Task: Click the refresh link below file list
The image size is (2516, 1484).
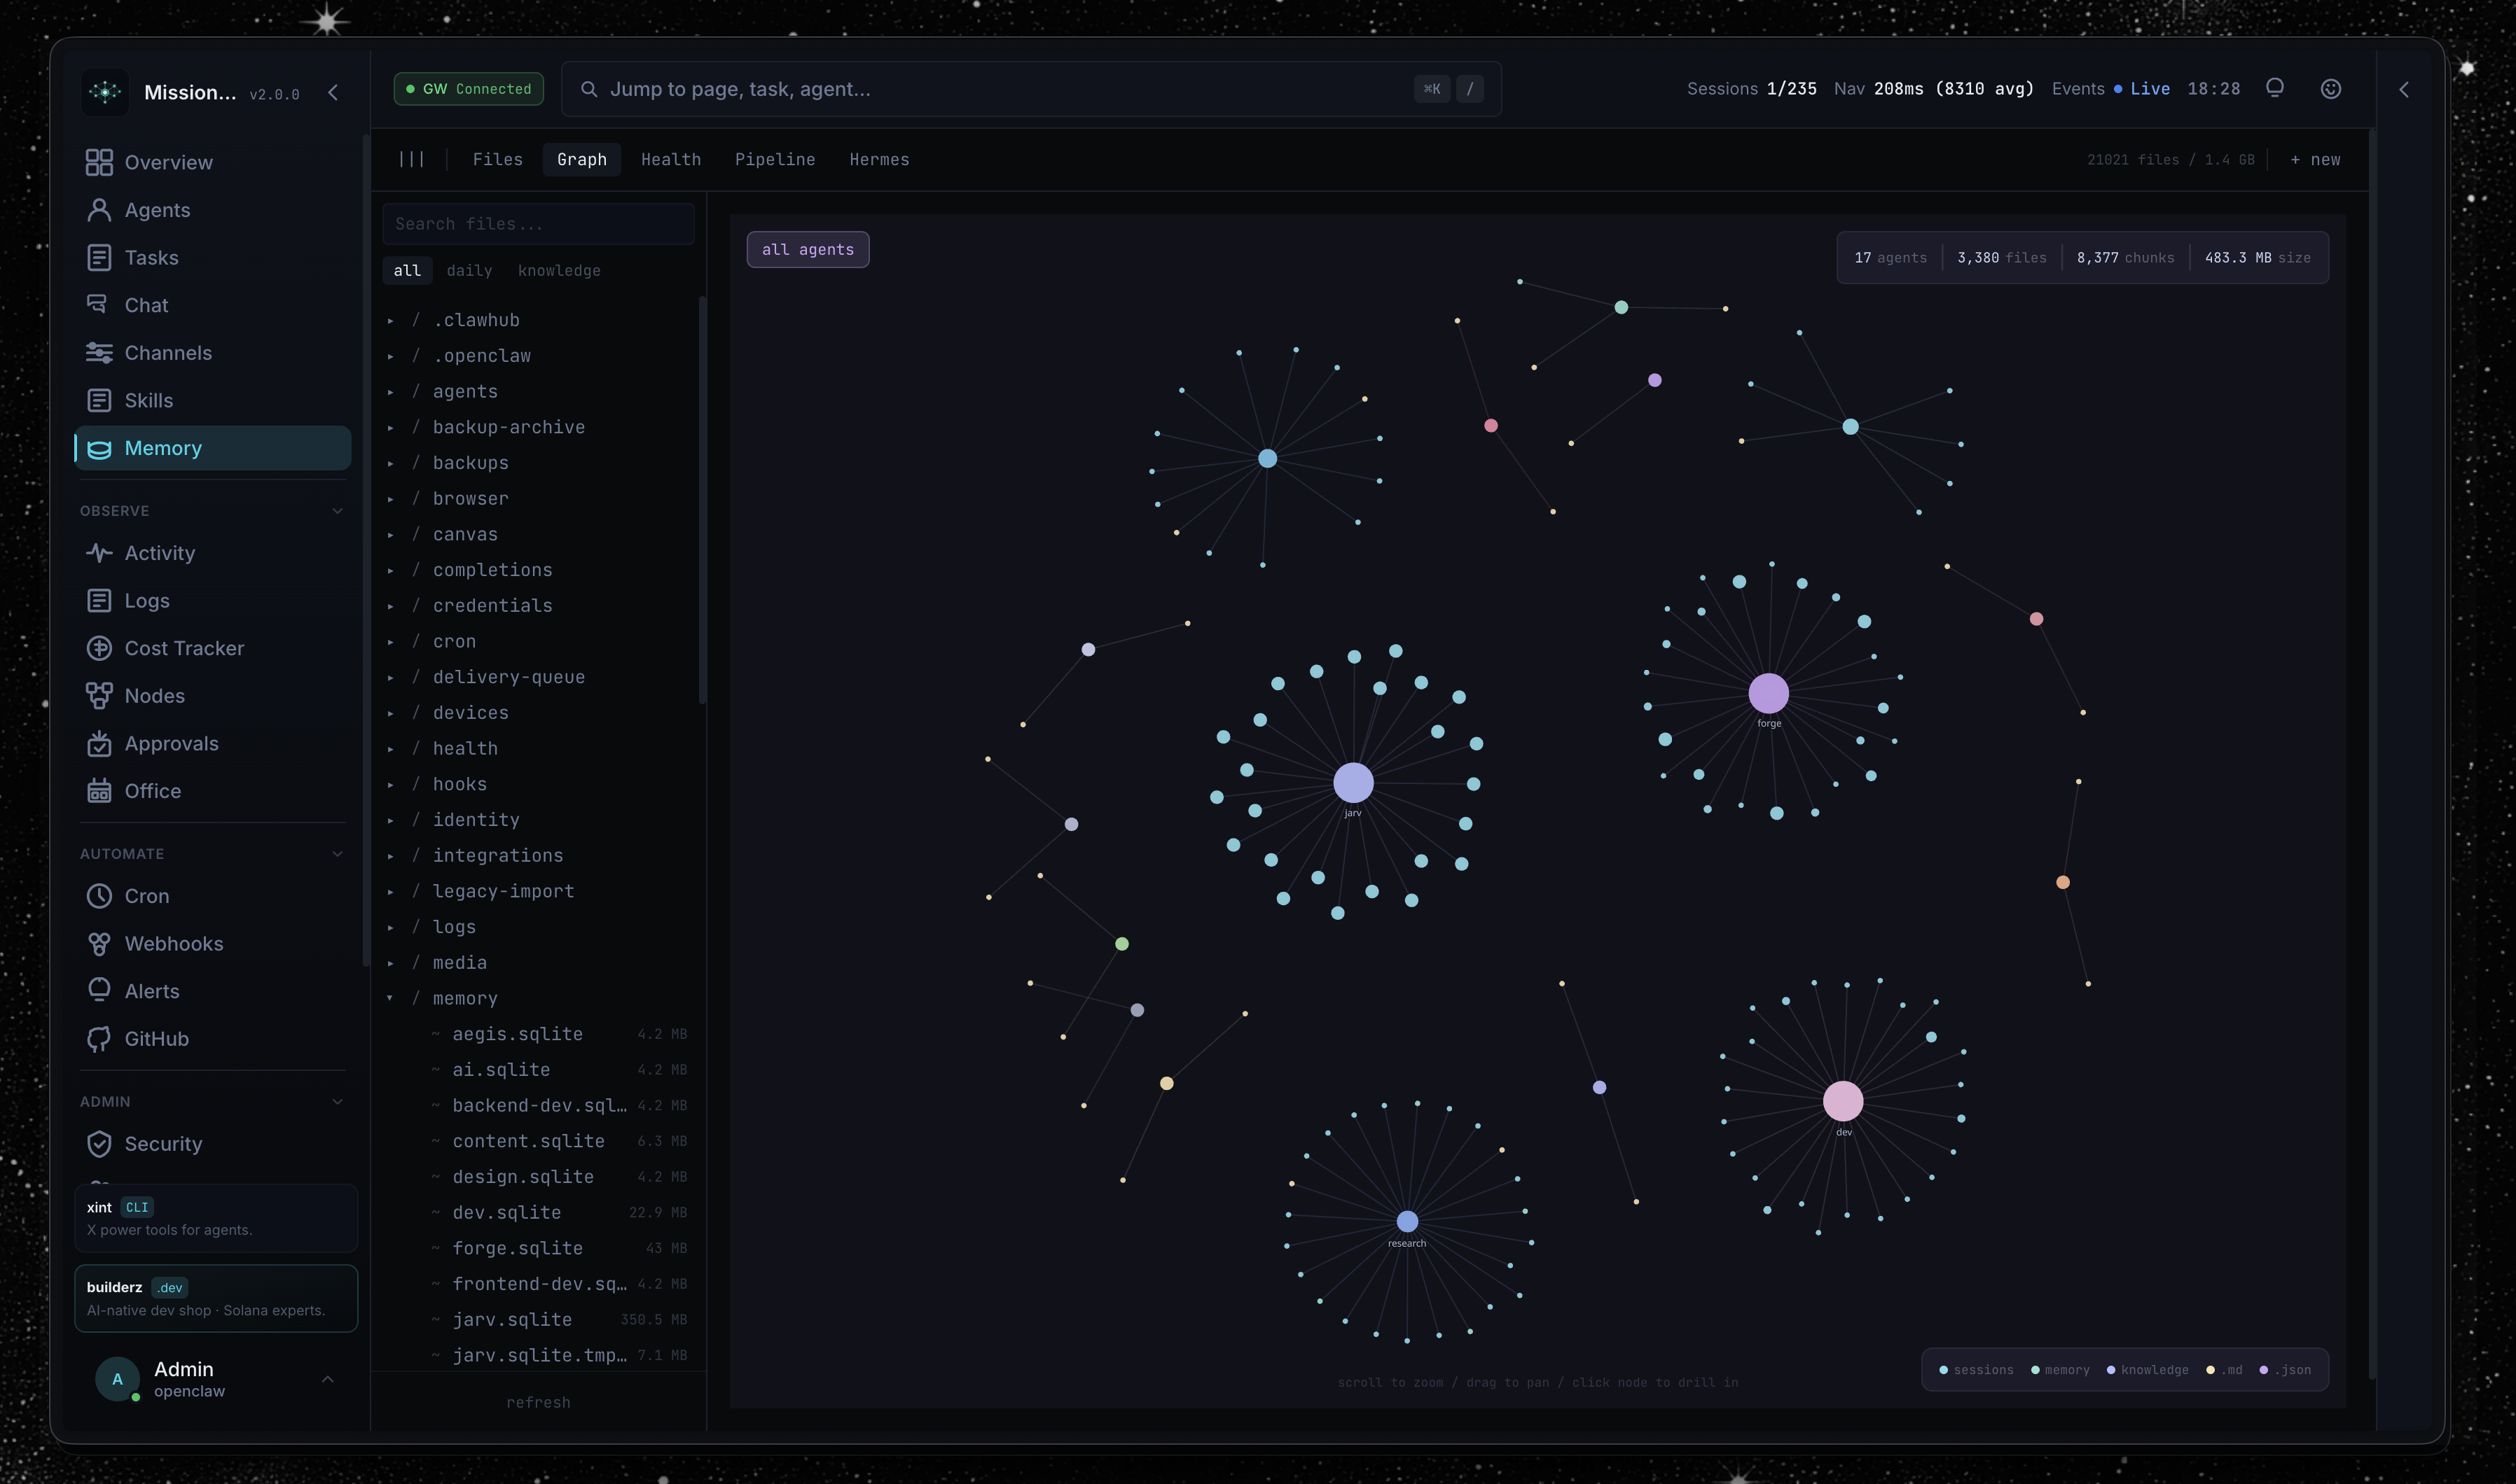Action: coord(538,1402)
